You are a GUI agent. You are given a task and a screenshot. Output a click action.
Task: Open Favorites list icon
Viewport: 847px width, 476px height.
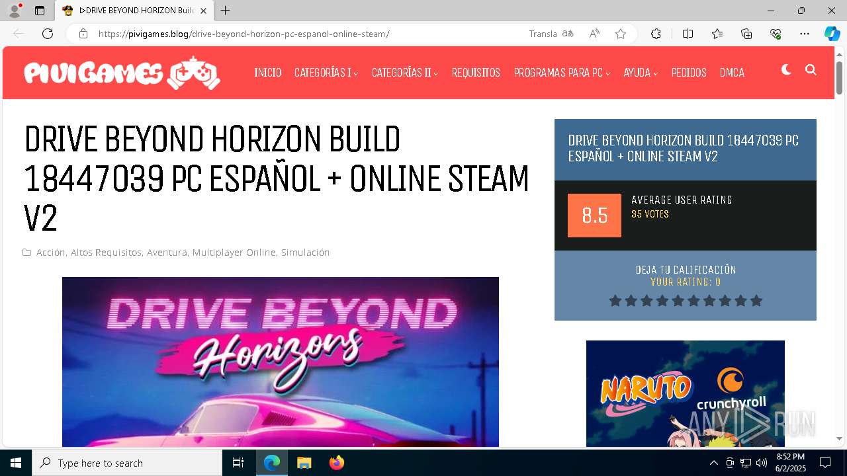[x=717, y=34]
